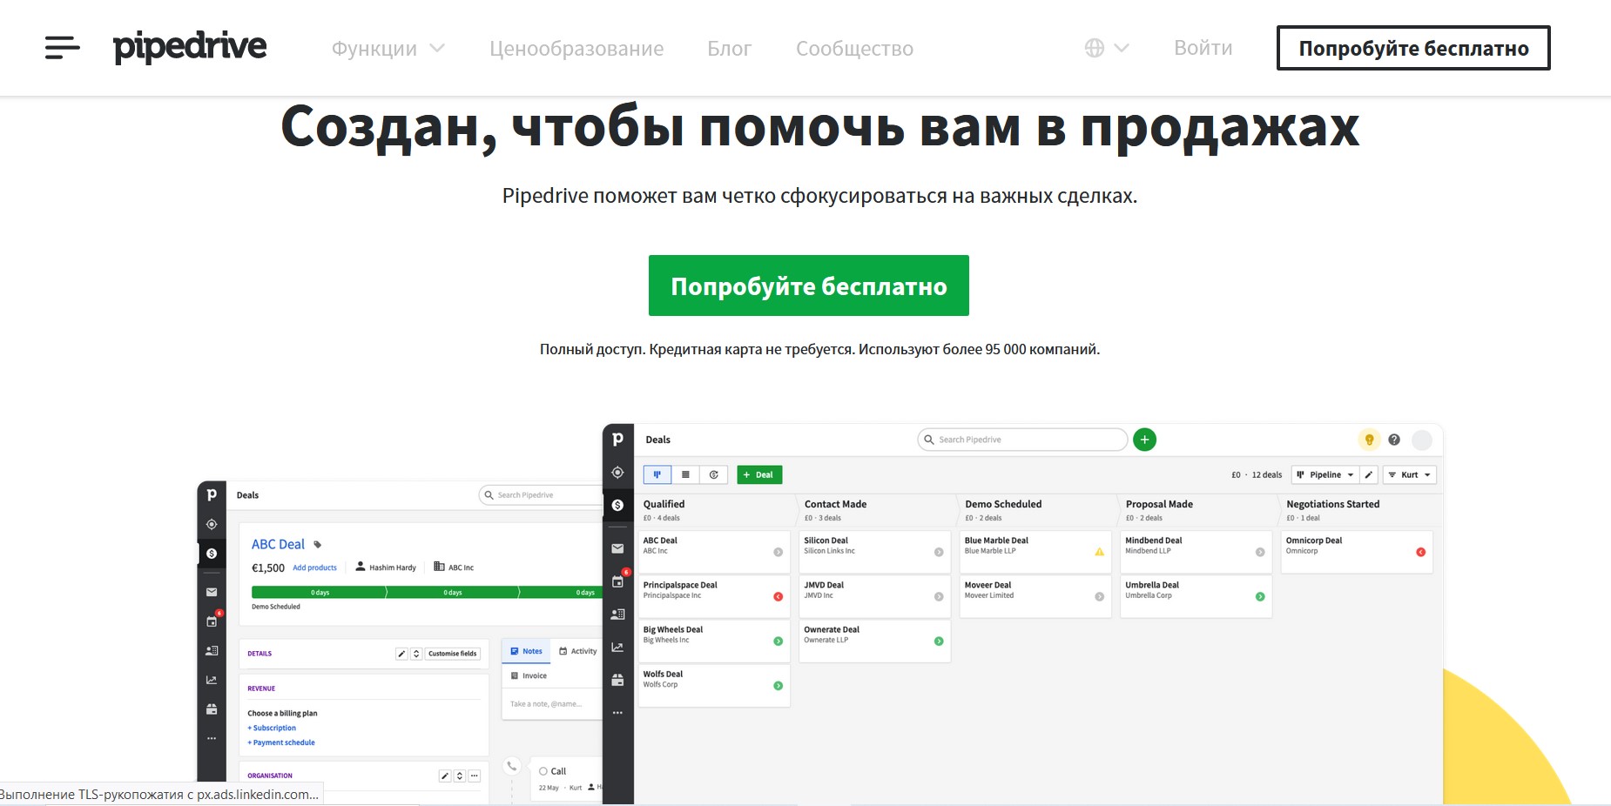Open the Ценообразование menu item

[576, 49]
